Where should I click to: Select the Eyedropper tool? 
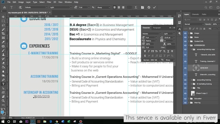pyautogui.click(x=3, y=42)
